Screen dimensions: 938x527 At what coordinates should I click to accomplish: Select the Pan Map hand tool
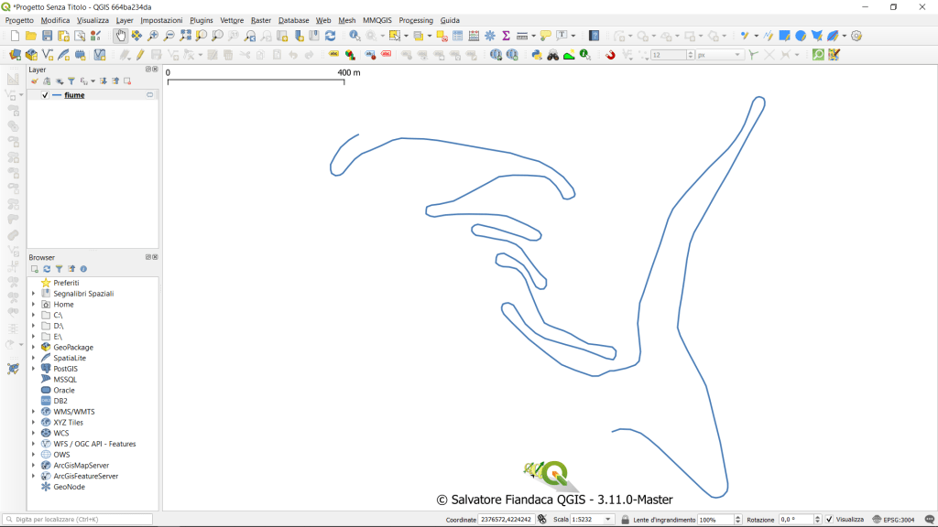[120, 36]
